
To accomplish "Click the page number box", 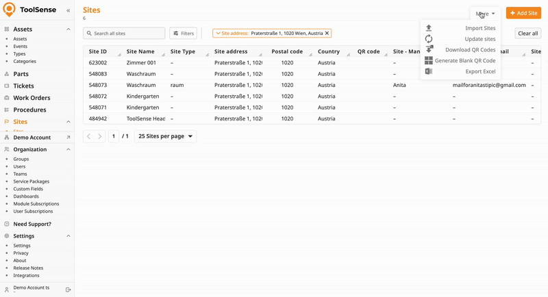I will pos(114,136).
